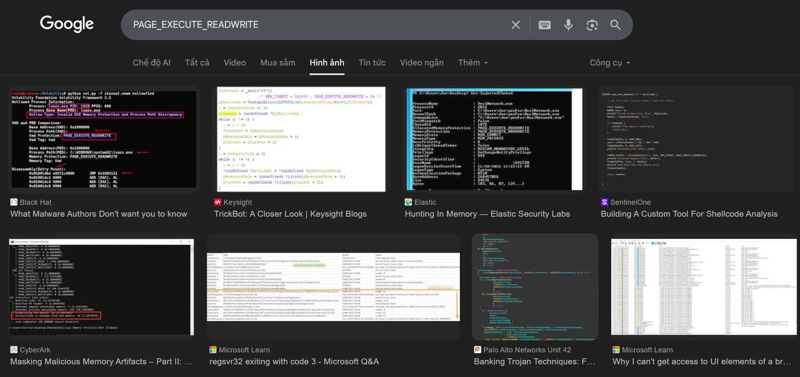
Task: Select the Tin tức news tab
Action: 372,63
